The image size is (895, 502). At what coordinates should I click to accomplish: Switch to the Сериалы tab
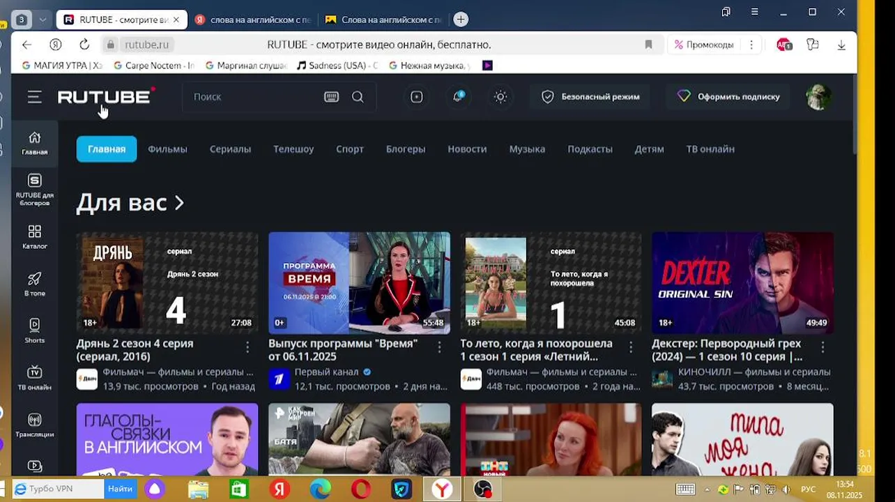tap(230, 149)
